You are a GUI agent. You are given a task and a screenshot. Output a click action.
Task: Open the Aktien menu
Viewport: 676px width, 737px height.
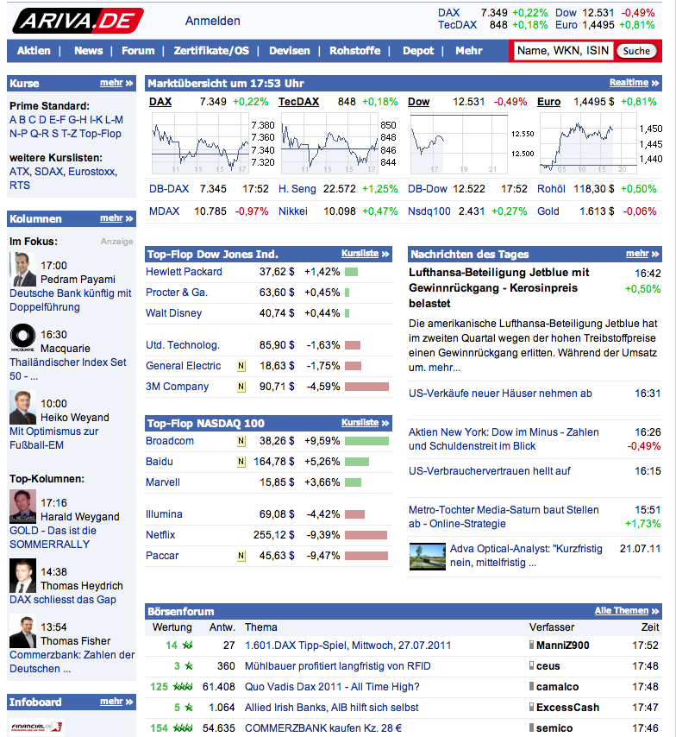pyautogui.click(x=34, y=51)
